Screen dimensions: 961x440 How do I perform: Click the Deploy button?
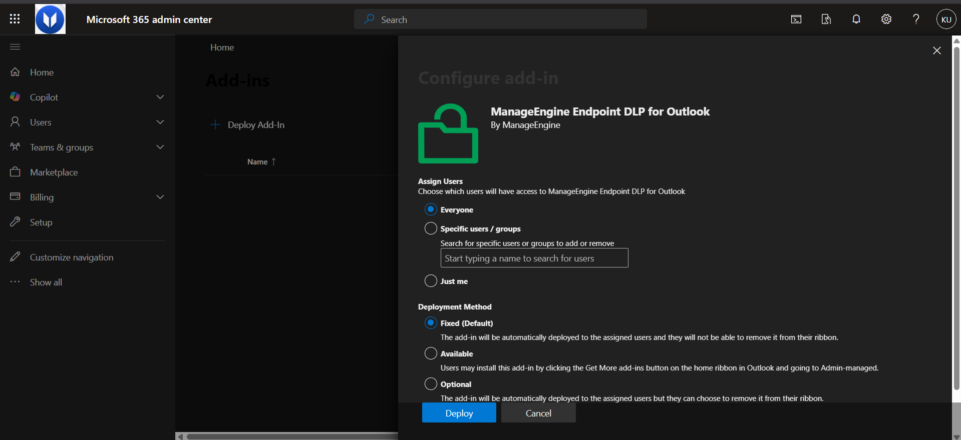pyautogui.click(x=459, y=413)
